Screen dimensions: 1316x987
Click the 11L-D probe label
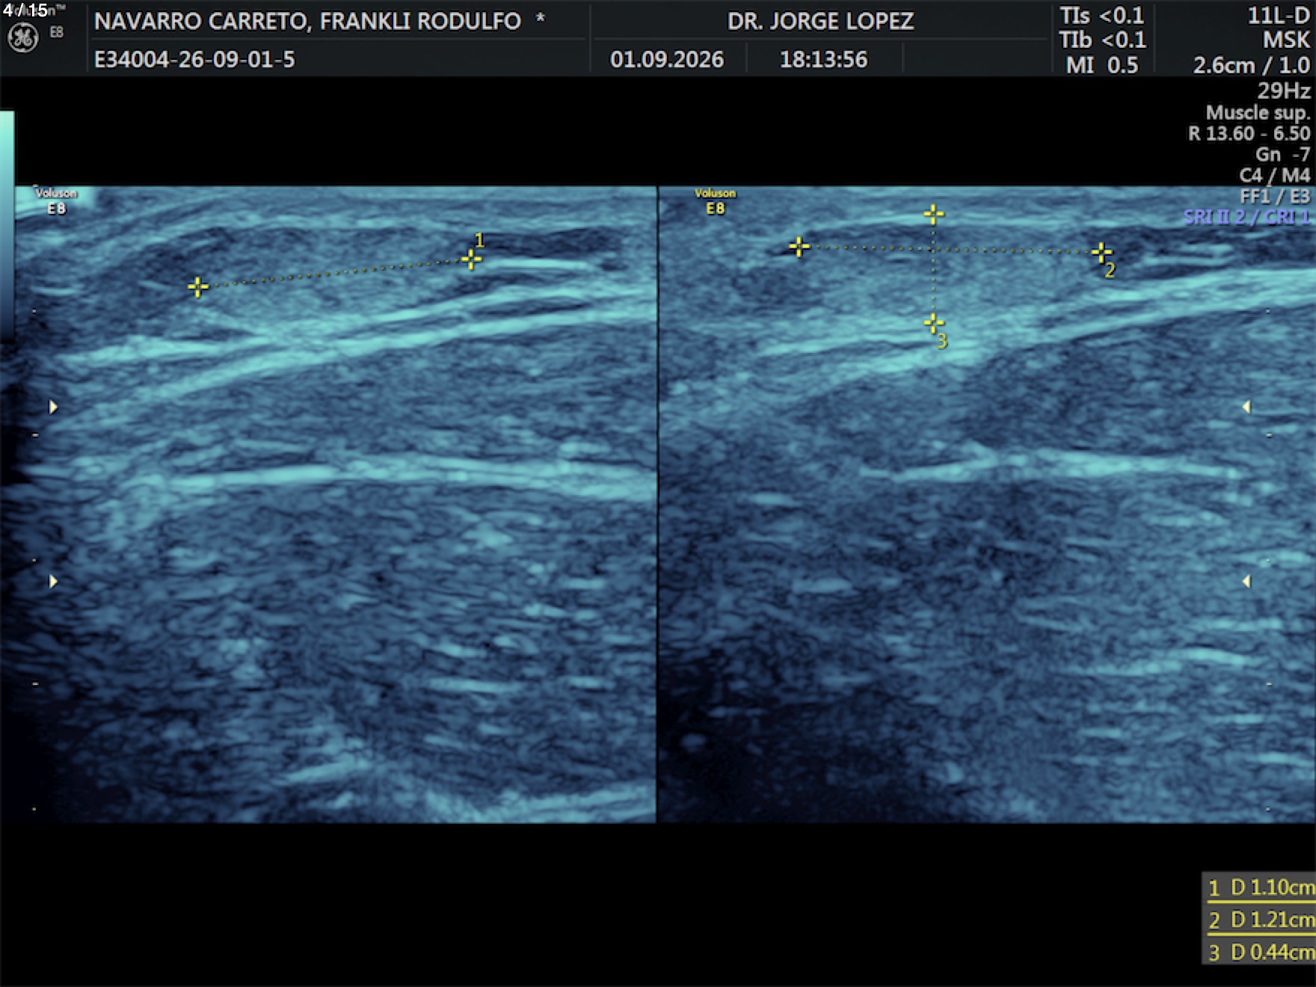point(1279,16)
